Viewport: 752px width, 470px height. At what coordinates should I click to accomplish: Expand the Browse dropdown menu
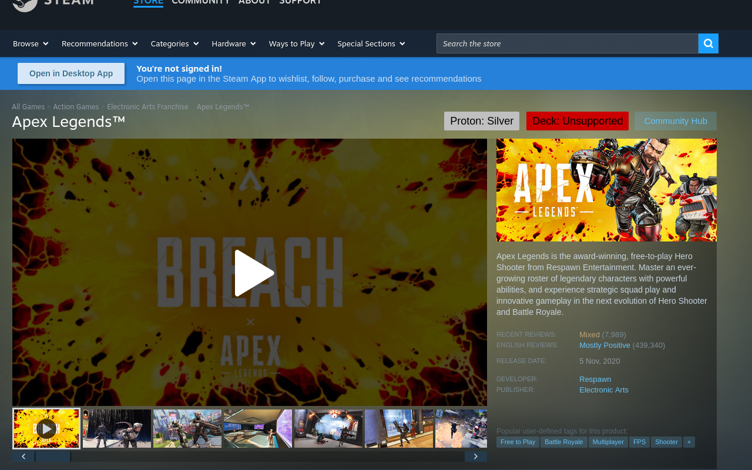tap(31, 43)
